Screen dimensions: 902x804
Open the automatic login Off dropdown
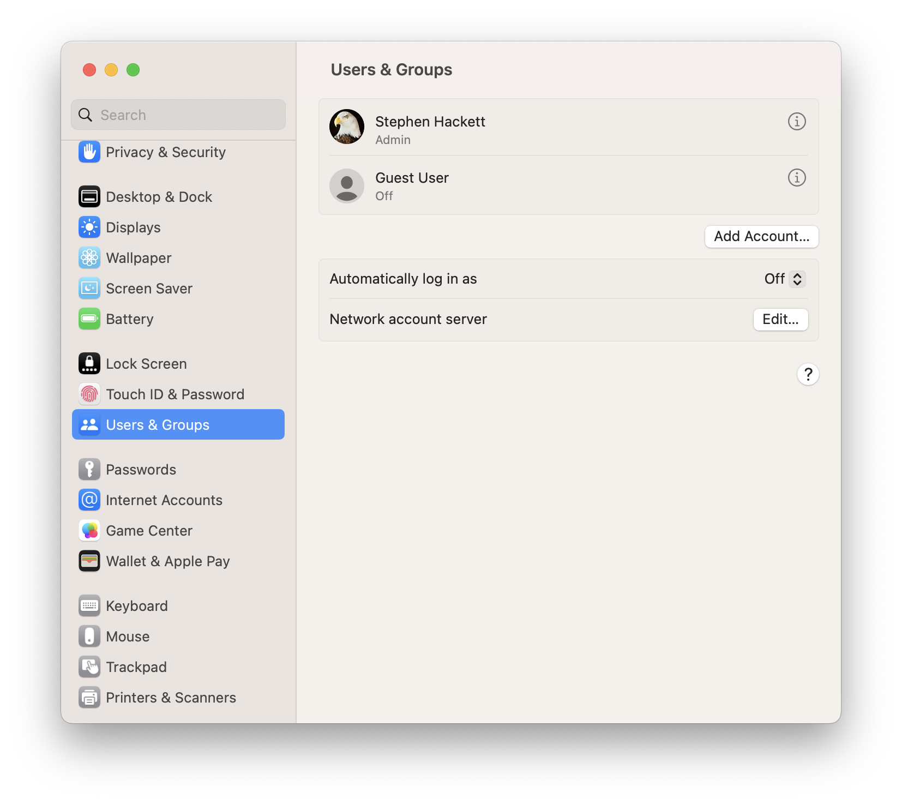pyautogui.click(x=785, y=279)
